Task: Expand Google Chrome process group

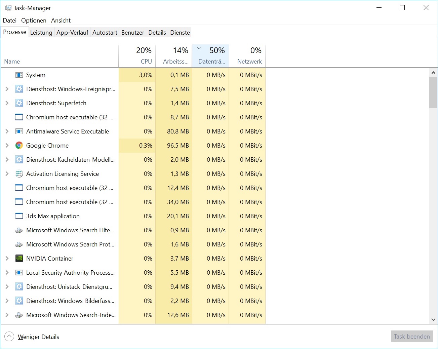Action: [x=7, y=146]
